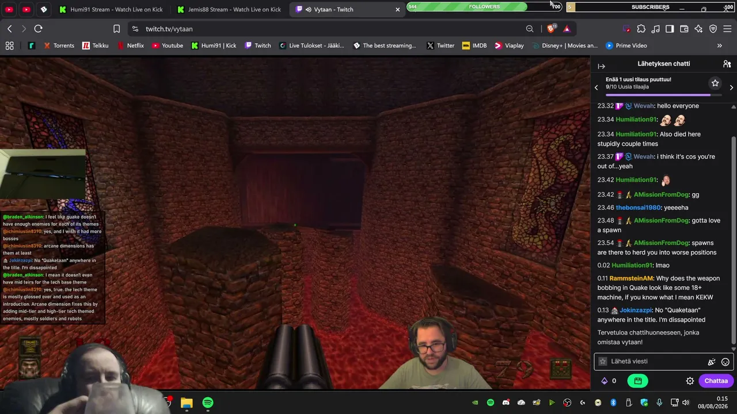Click the zoom-out magnifier in address bar
Viewport: 737px width, 414px height.
(x=530, y=29)
